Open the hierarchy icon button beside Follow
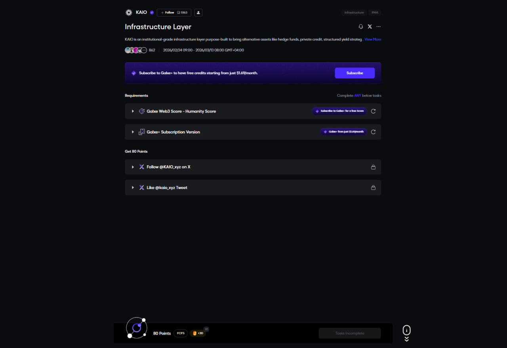The image size is (507, 348). (198, 13)
